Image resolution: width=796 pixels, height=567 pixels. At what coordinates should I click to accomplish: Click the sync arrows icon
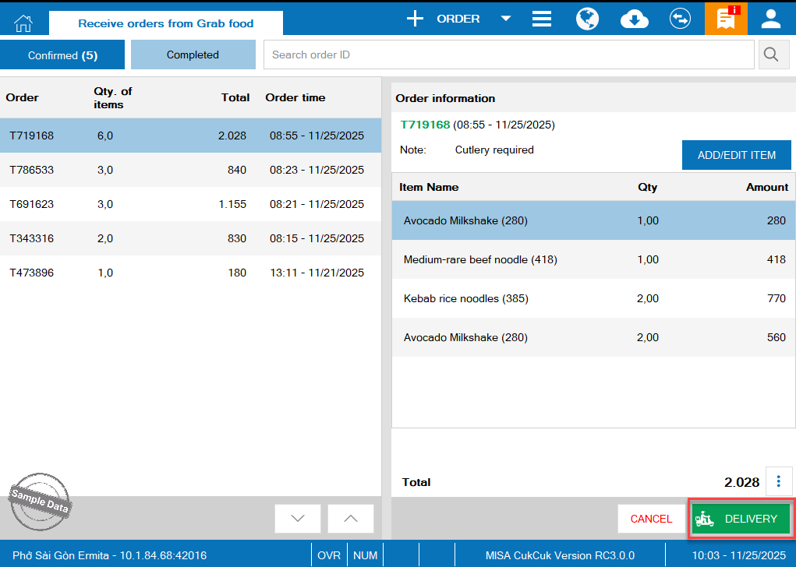[680, 19]
